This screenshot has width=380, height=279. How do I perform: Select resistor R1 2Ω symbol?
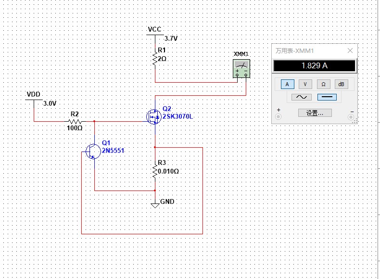[x=155, y=59]
